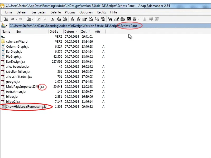Click the Cut scissors icon
The image size is (211, 158).
(x=52, y=19)
